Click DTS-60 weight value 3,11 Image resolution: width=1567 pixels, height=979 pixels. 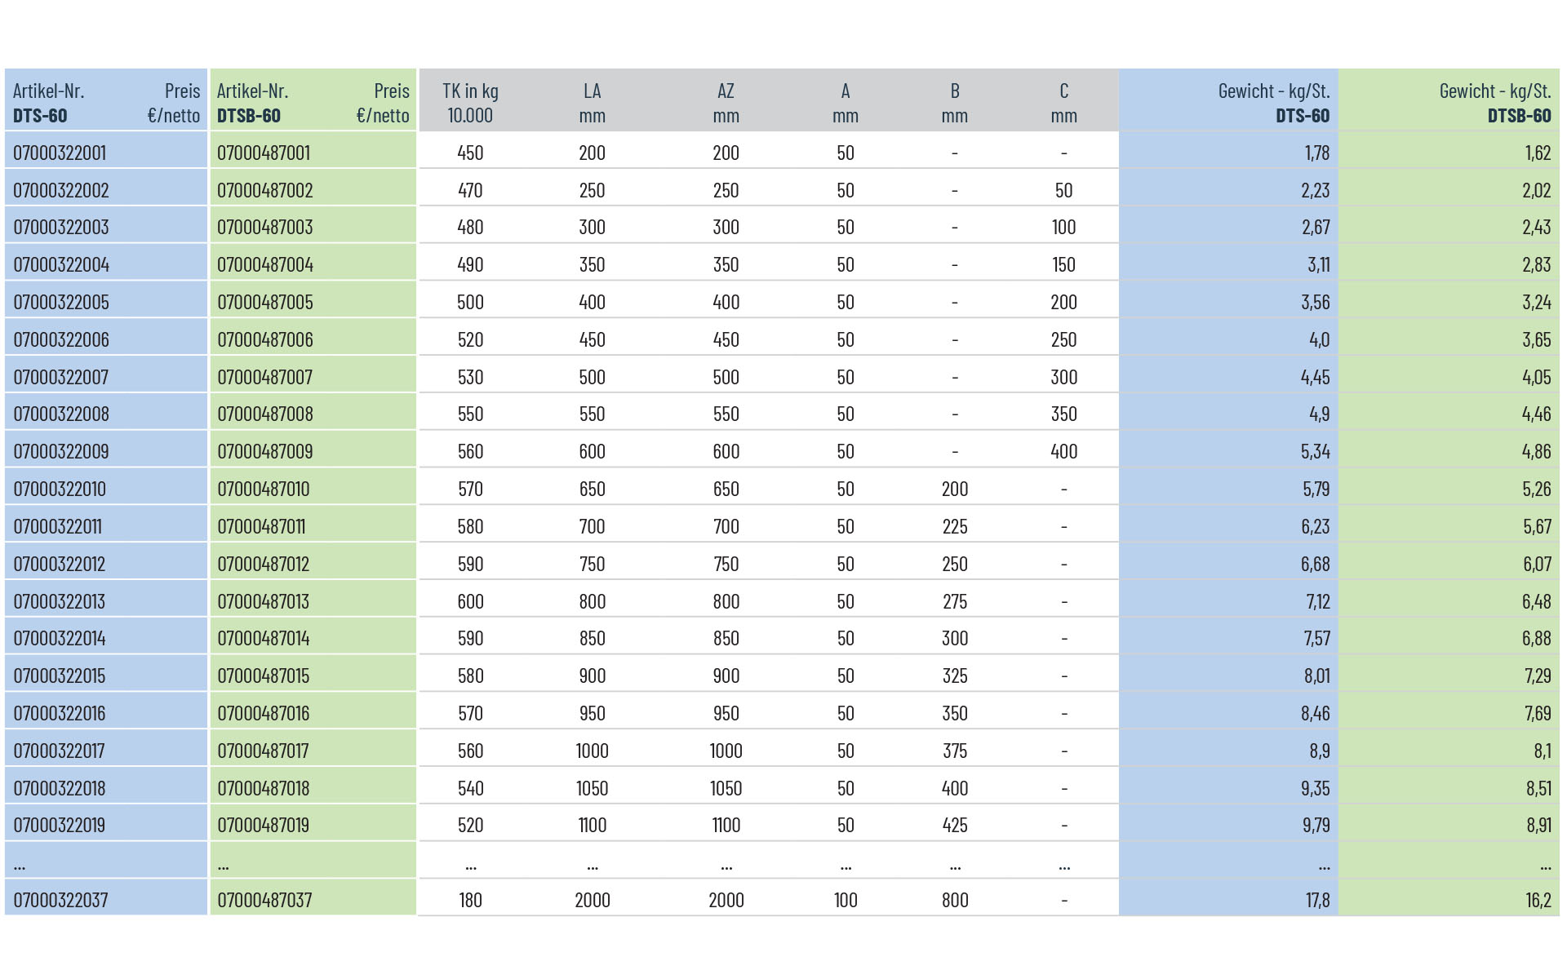1319,264
